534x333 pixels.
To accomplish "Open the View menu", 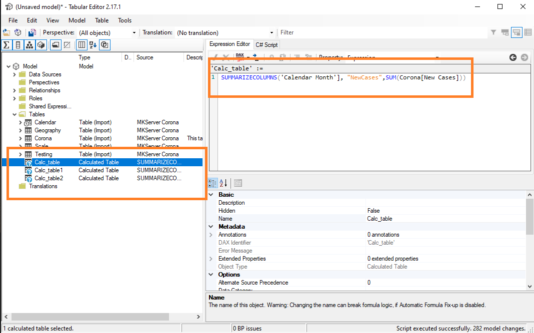I will click(52, 20).
